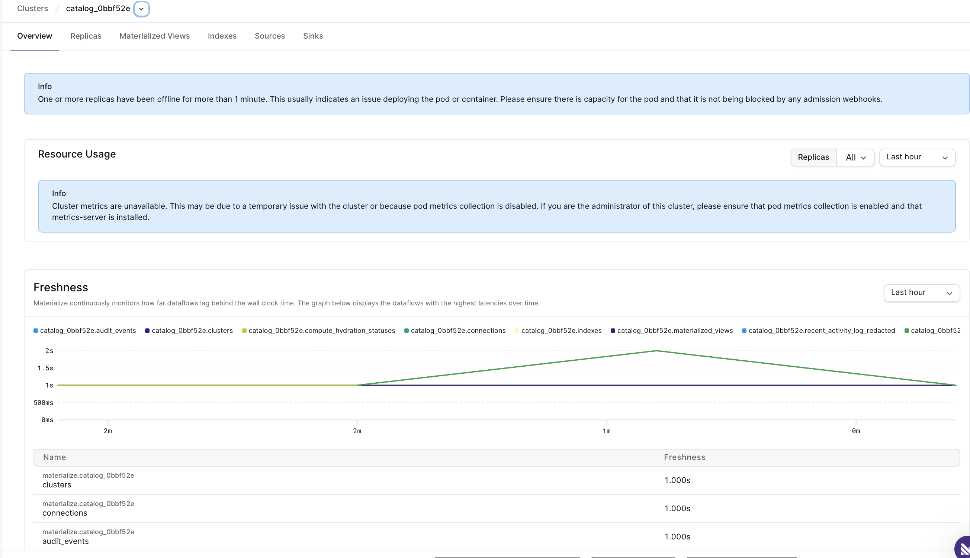Open the Indexes tab

[222, 36]
